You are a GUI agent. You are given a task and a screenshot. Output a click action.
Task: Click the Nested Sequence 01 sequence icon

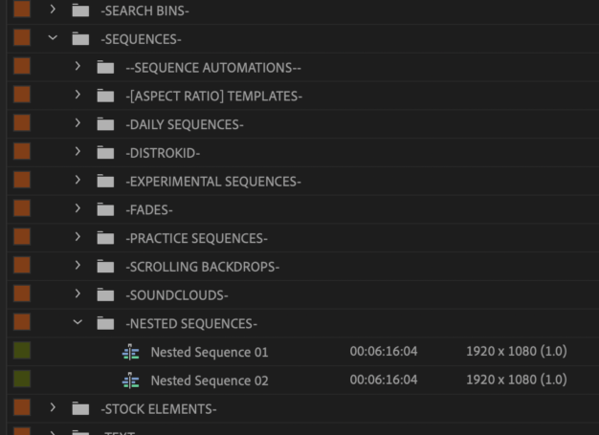click(131, 353)
